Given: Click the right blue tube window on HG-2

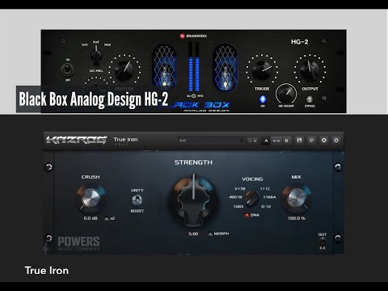Looking at the screenshot, I should point(226,67).
